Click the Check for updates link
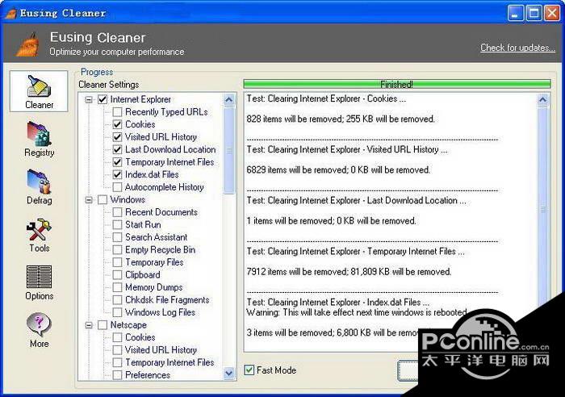 coord(517,48)
